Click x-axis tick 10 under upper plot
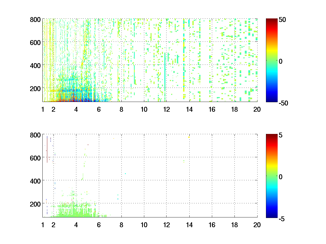The height and width of the screenshot is (244, 326). click(144, 110)
